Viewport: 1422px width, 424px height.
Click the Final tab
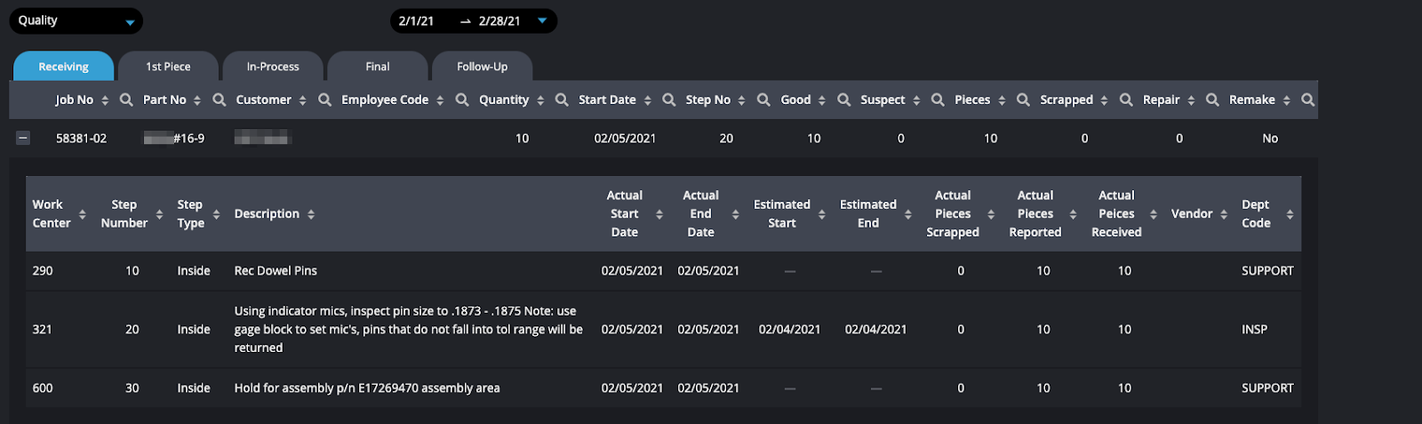tap(378, 67)
